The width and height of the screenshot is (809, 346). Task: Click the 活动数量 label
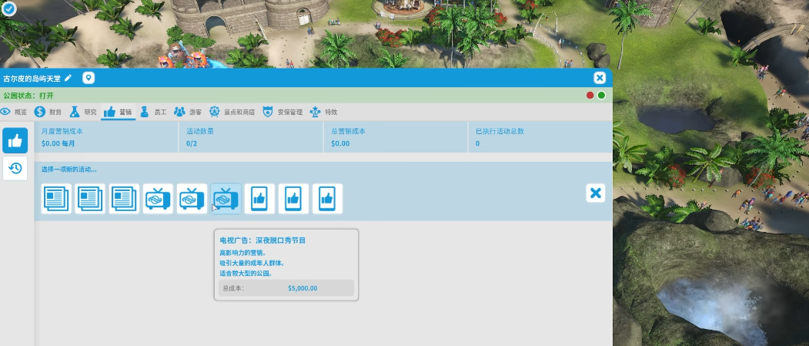coord(200,131)
